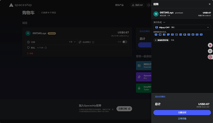Open the 所有产品 menu in the header

click(x=119, y=5)
